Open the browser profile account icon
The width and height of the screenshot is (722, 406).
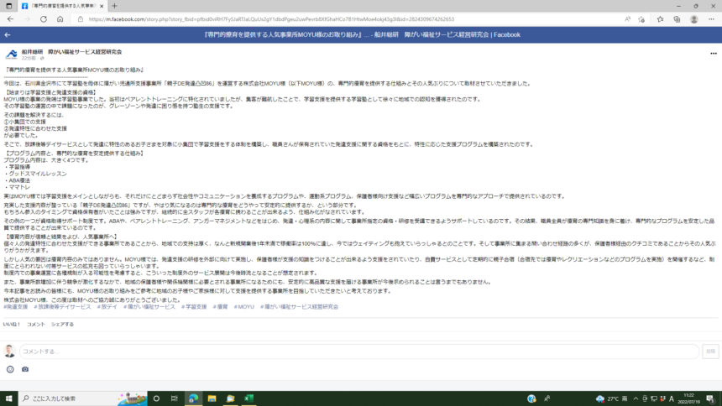[x=694, y=19]
